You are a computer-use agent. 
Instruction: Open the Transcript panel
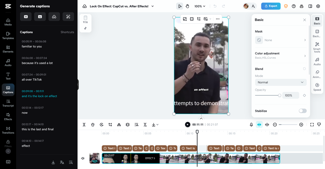click(8, 103)
